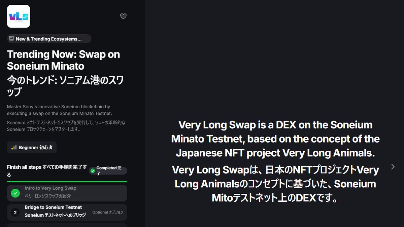Click the step number 2 circle
The height and width of the screenshot is (227, 404).
point(15,213)
